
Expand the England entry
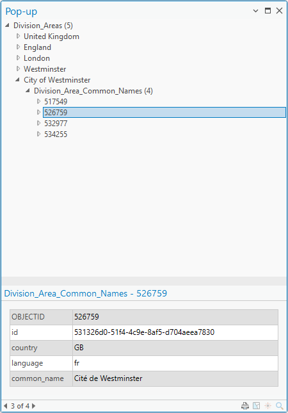click(18, 47)
